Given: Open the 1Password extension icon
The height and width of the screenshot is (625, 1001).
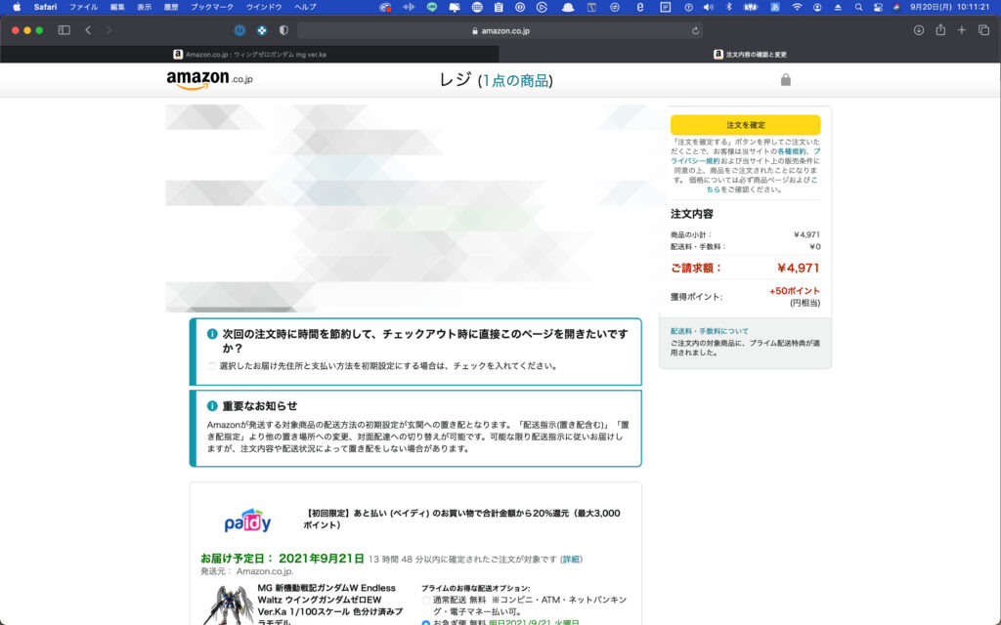Looking at the screenshot, I should point(239,30).
